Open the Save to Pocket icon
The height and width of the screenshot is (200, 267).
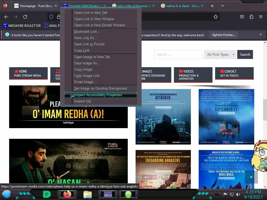click(x=242, y=17)
